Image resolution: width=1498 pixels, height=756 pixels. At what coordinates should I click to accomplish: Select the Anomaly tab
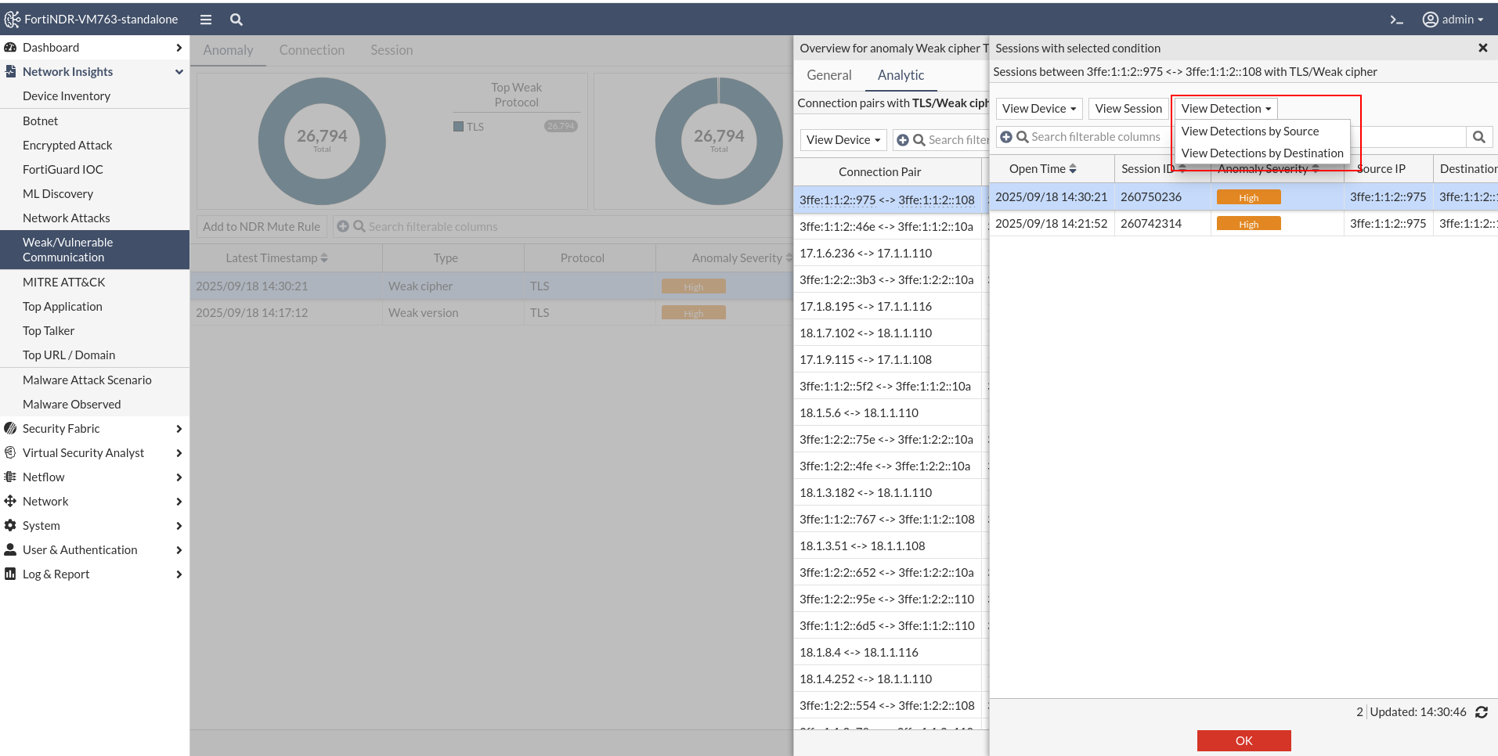pos(228,50)
